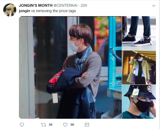Open the tweet options chevron menu
The image size is (160, 129).
(x=154, y=6)
